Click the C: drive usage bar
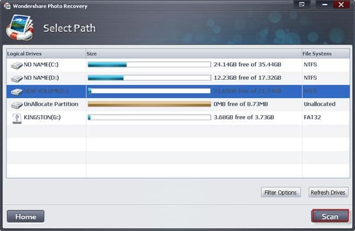355x231 pixels. (150, 64)
